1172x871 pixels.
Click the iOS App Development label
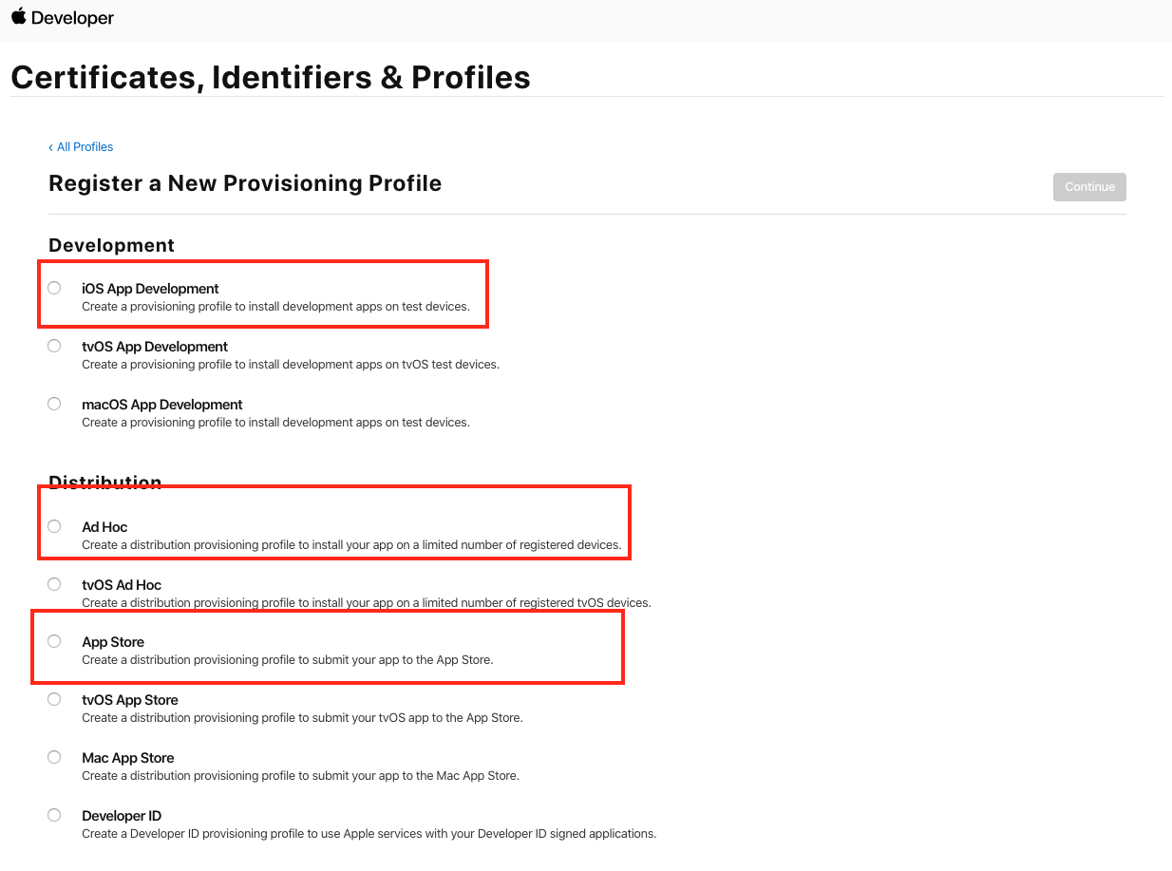click(150, 289)
